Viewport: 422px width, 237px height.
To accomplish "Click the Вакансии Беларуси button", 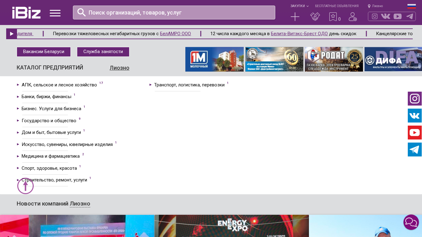I will pyautogui.click(x=44, y=52).
